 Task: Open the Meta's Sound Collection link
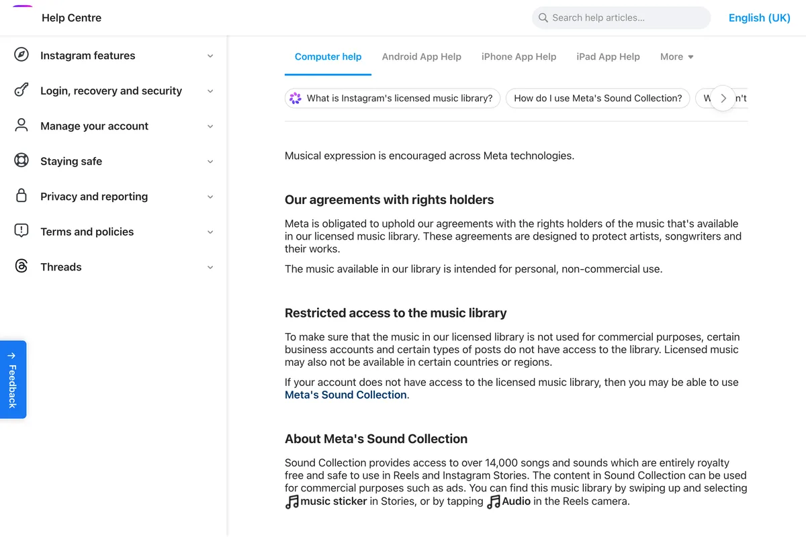[346, 395]
